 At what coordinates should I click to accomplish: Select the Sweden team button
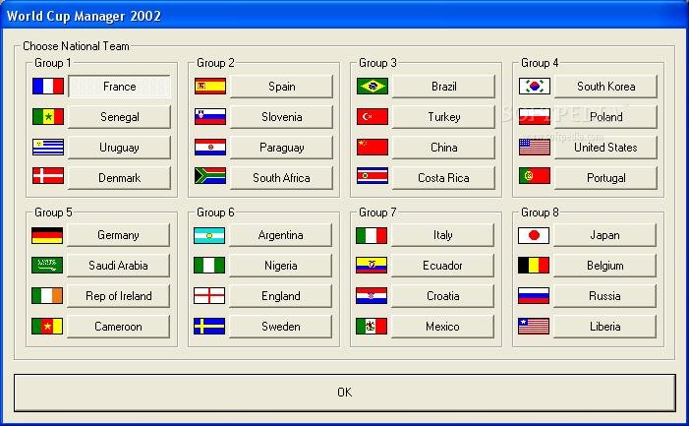coord(281,327)
